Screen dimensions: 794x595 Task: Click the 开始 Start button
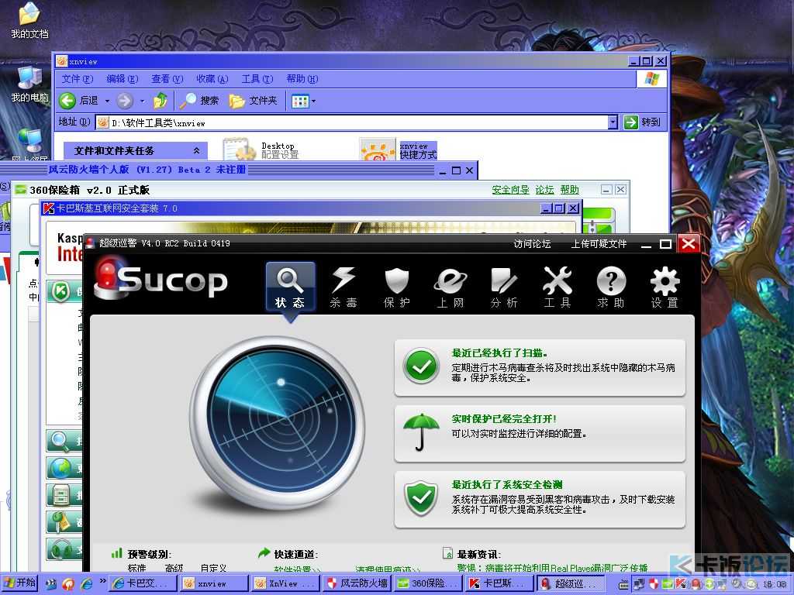click(19, 583)
